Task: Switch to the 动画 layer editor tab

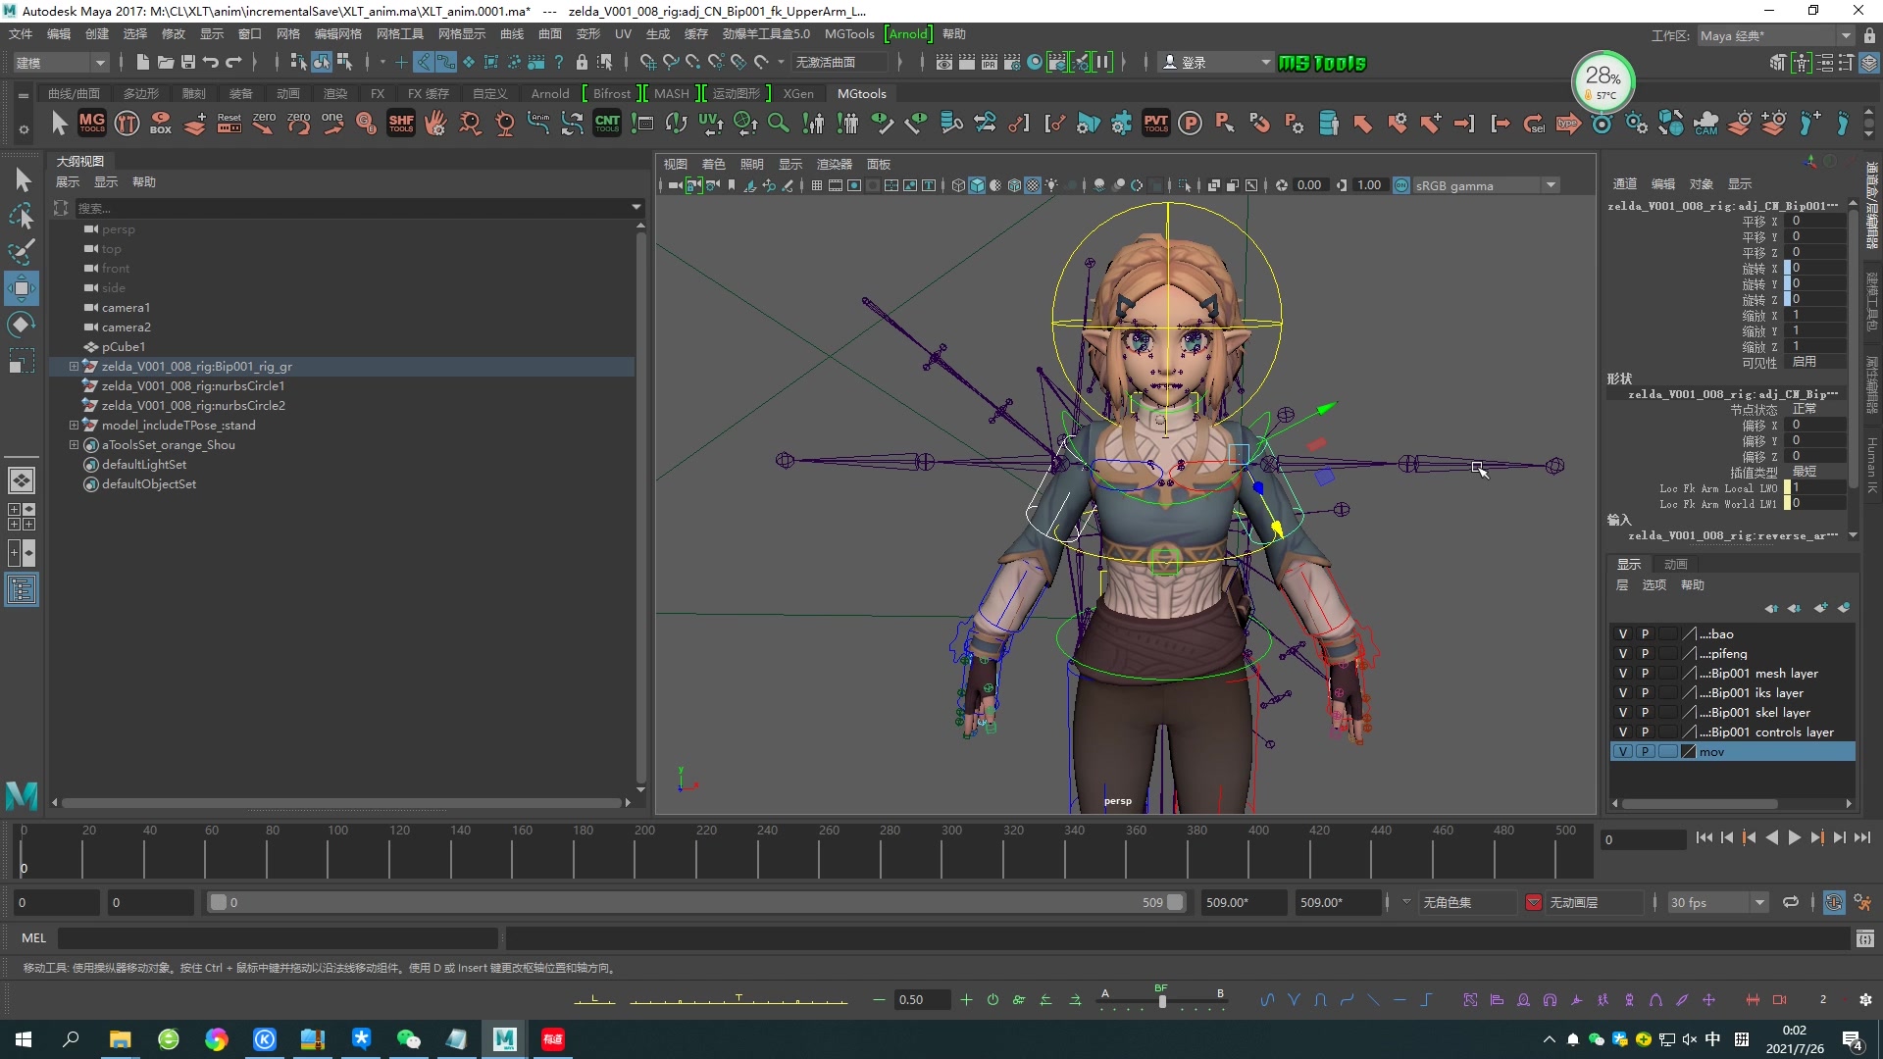Action: 1676,564
